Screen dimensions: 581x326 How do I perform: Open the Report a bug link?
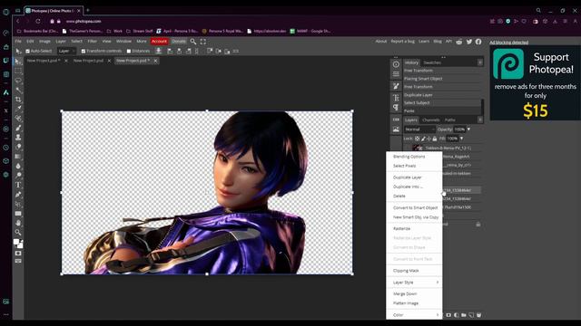(x=403, y=42)
